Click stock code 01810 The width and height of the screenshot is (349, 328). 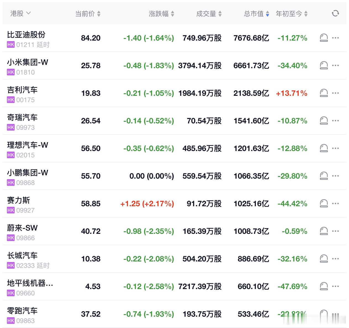tap(25, 72)
